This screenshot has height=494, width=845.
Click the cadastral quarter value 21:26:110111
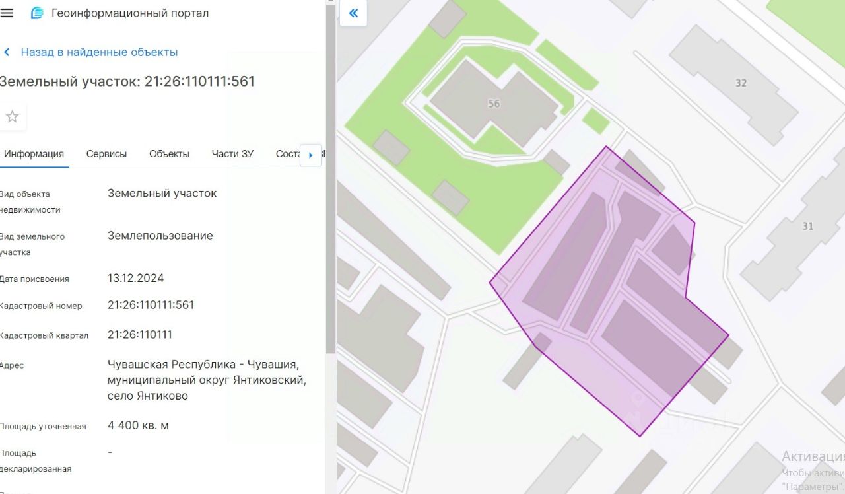[x=140, y=335]
